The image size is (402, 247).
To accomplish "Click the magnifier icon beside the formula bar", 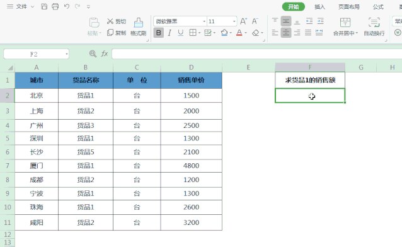I will click(x=93, y=54).
